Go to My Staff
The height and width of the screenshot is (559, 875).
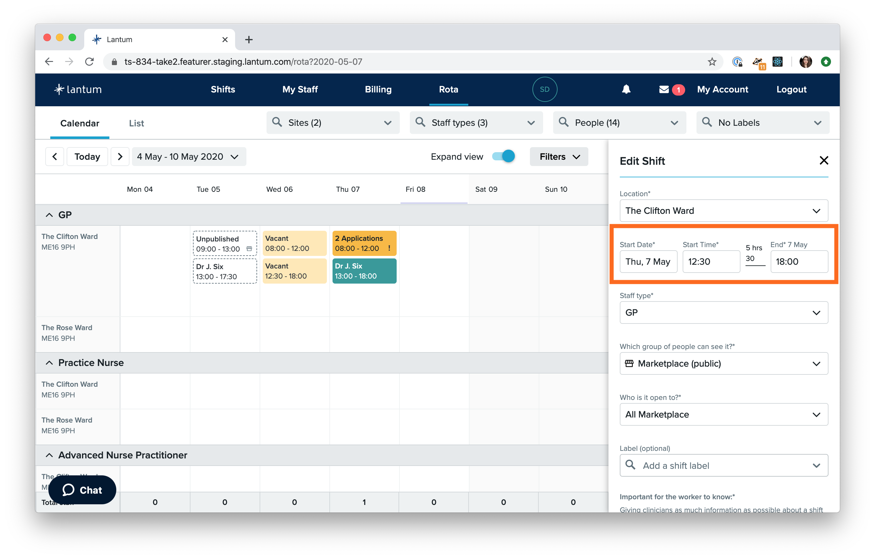[x=300, y=89]
